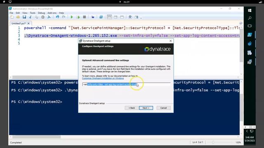Open Customize OneAgent installation on Windows link
This screenshot has width=264, height=148.
coord(103,79)
